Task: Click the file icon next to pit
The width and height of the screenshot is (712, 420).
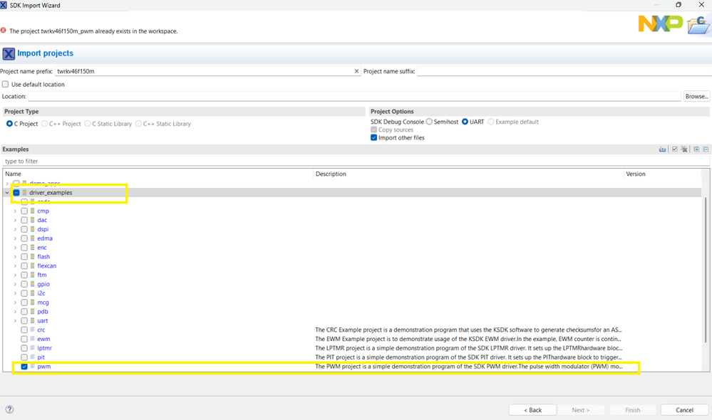Action: [x=33, y=357]
